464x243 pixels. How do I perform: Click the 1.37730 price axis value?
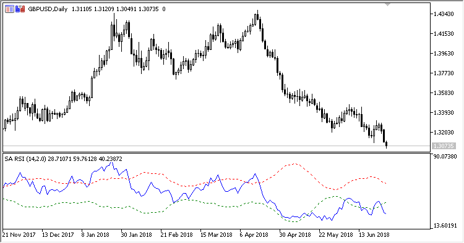coord(444,73)
